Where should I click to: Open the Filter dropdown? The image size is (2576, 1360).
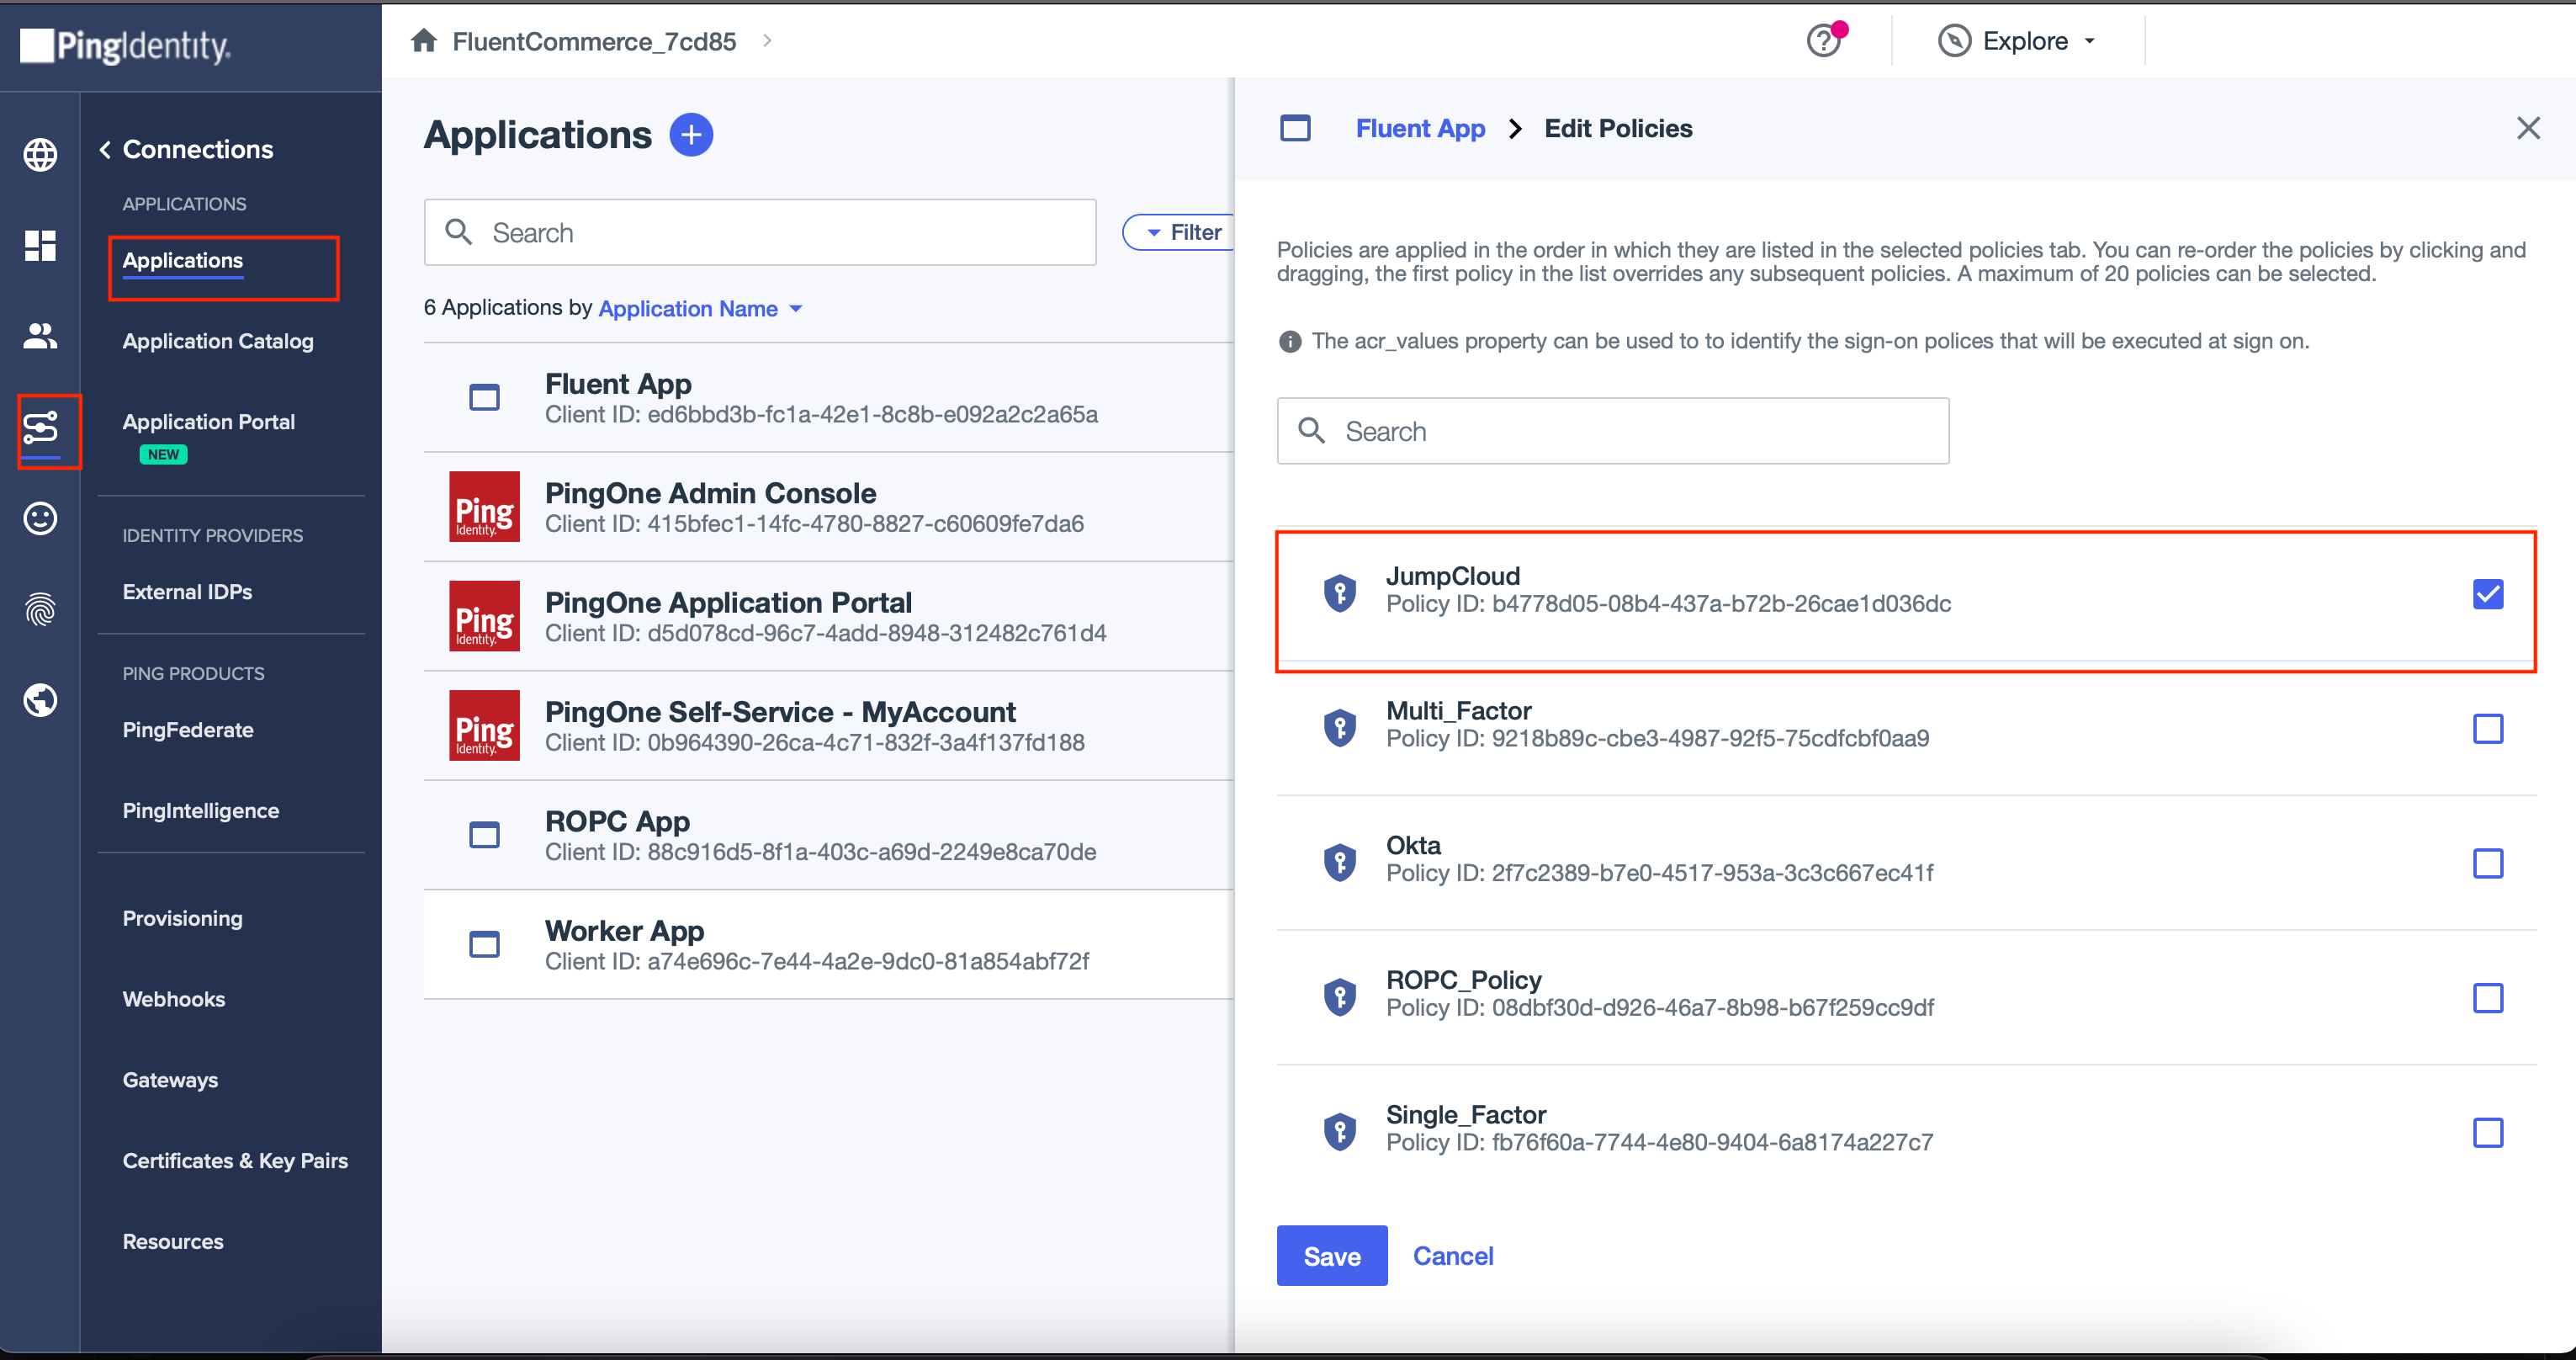point(1184,232)
